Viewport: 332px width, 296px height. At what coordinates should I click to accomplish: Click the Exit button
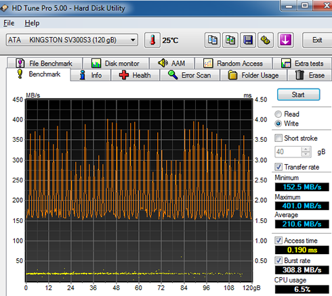pos(317,40)
